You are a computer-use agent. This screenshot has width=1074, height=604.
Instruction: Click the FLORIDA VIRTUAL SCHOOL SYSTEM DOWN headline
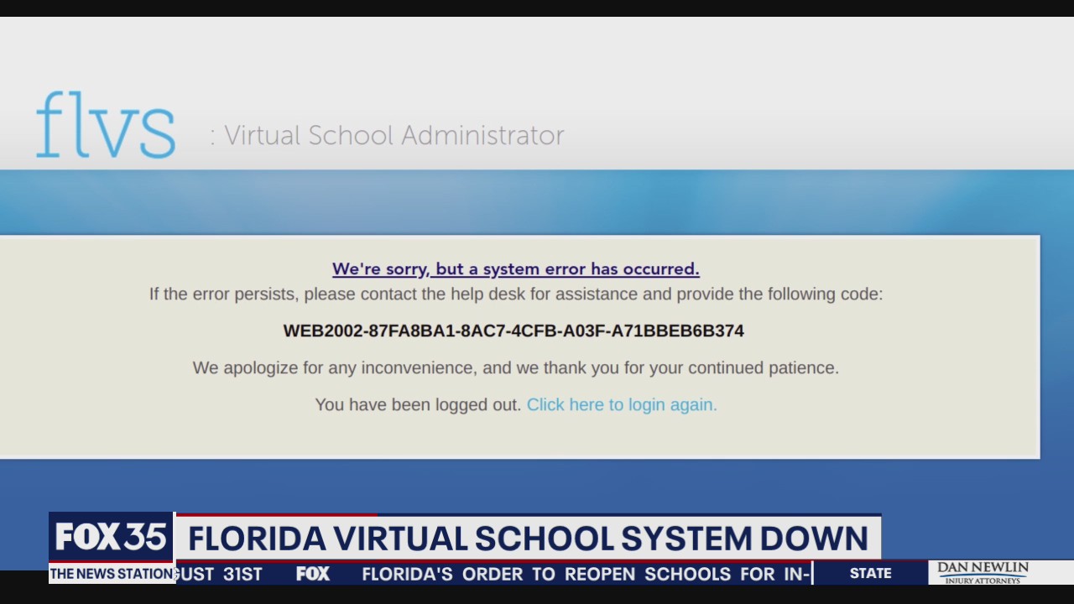point(529,538)
